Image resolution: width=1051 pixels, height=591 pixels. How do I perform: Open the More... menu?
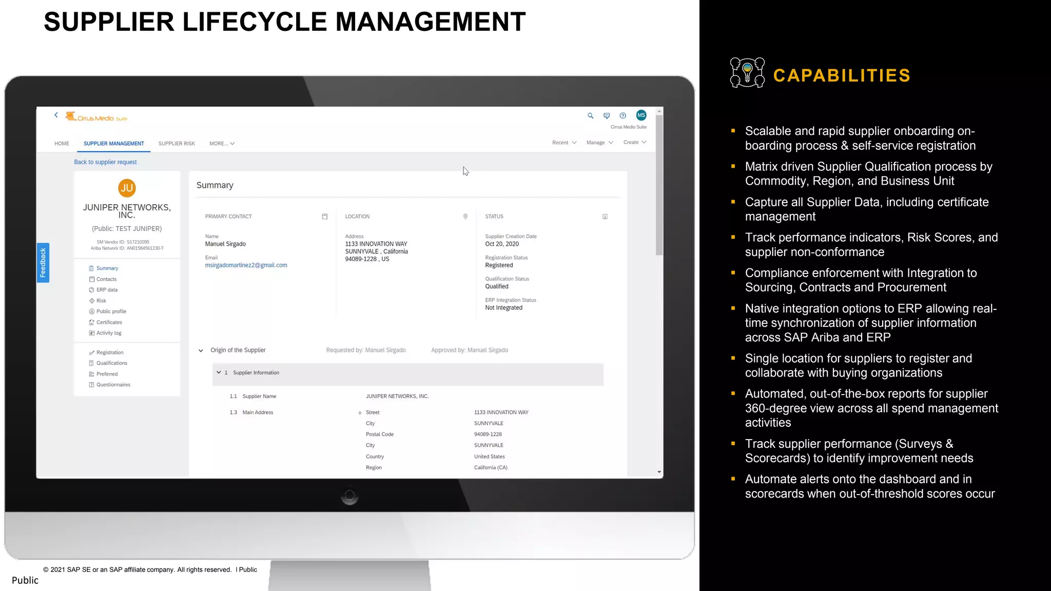(222, 144)
